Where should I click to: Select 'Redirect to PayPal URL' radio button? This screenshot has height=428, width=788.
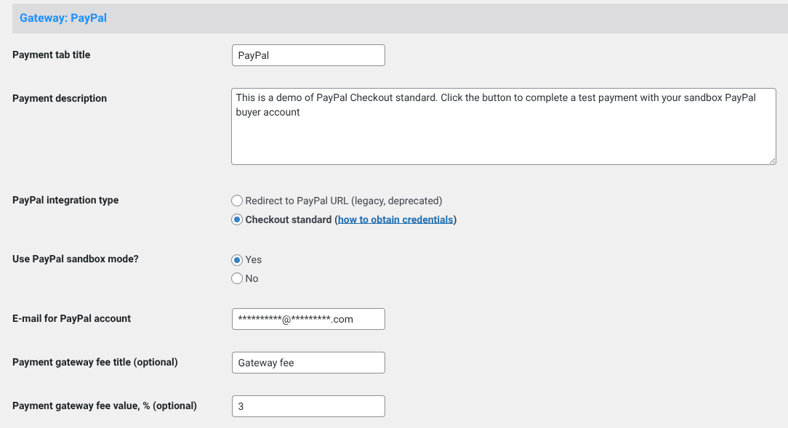click(x=237, y=201)
